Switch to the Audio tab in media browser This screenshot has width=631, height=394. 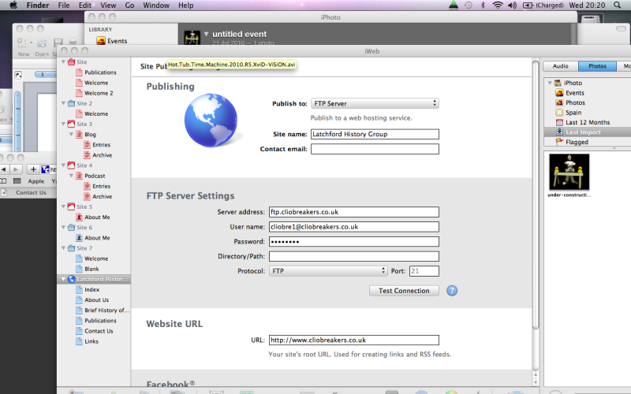pos(561,66)
